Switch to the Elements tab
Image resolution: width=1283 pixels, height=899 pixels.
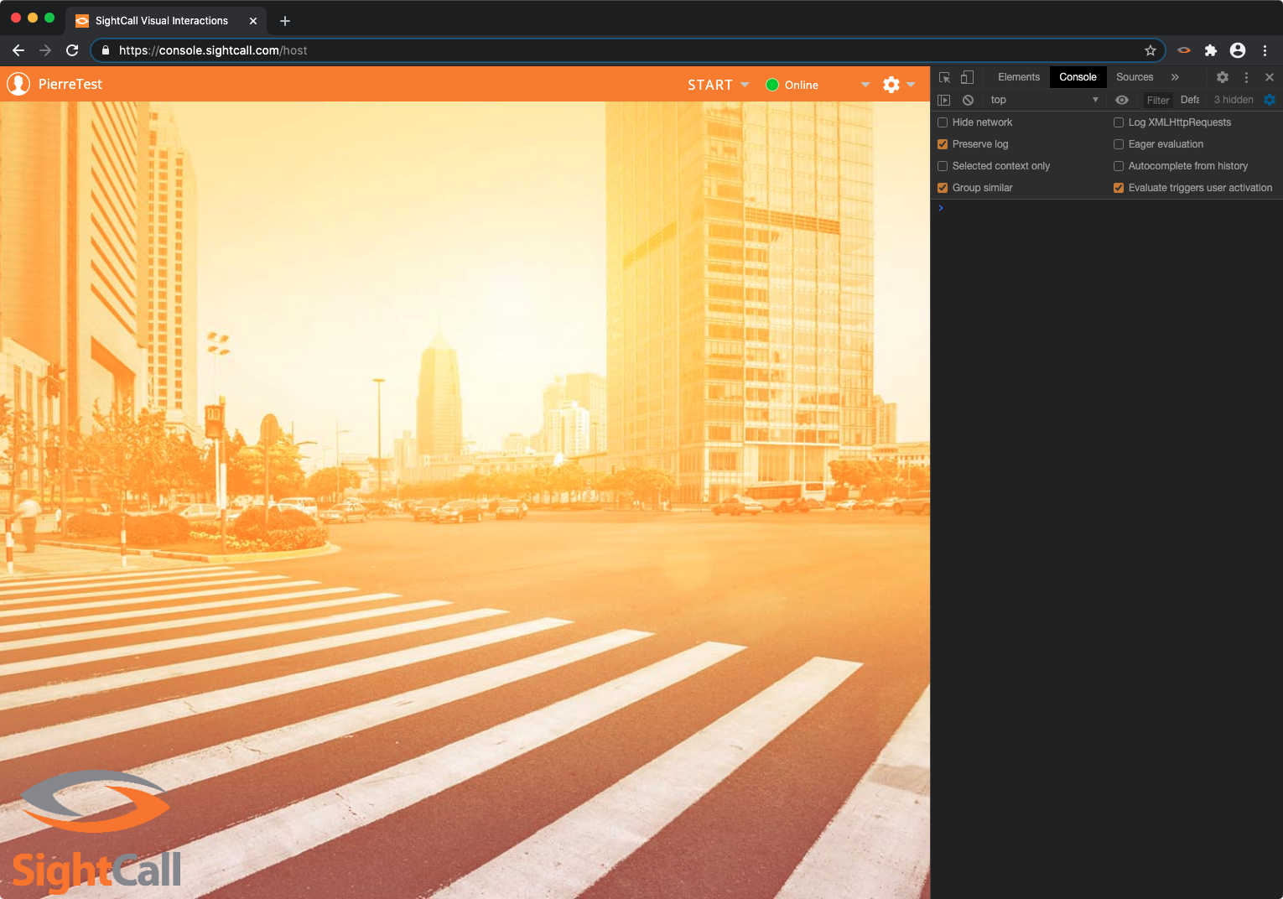coord(1019,77)
